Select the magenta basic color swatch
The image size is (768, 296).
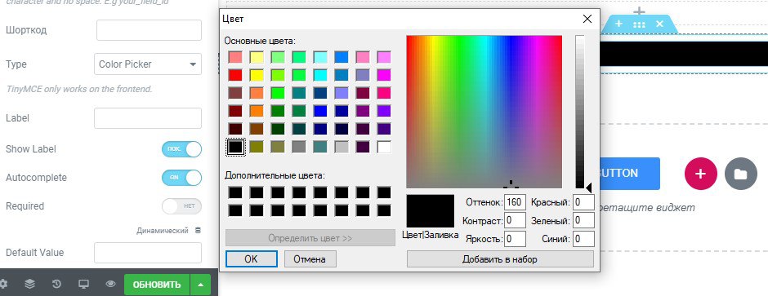[x=385, y=75]
